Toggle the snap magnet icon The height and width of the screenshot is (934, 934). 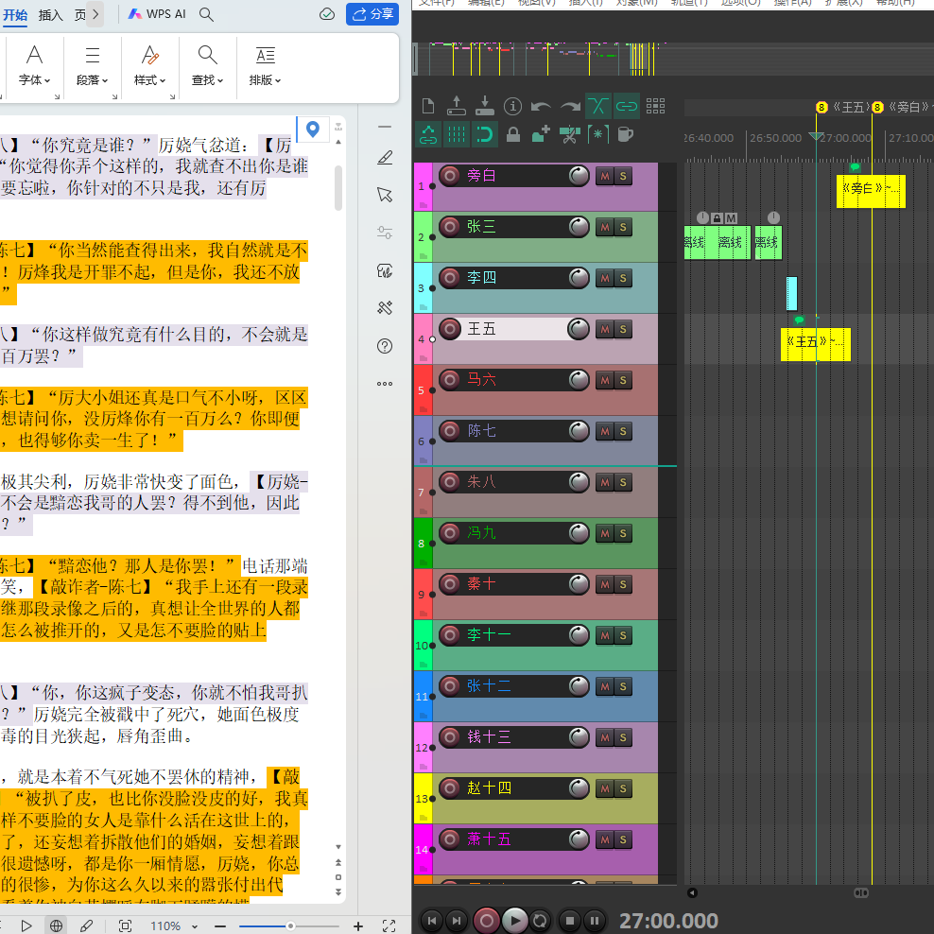tap(484, 134)
